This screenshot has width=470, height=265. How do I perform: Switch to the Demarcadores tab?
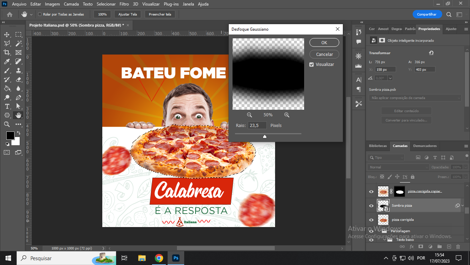[x=425, y=146]
